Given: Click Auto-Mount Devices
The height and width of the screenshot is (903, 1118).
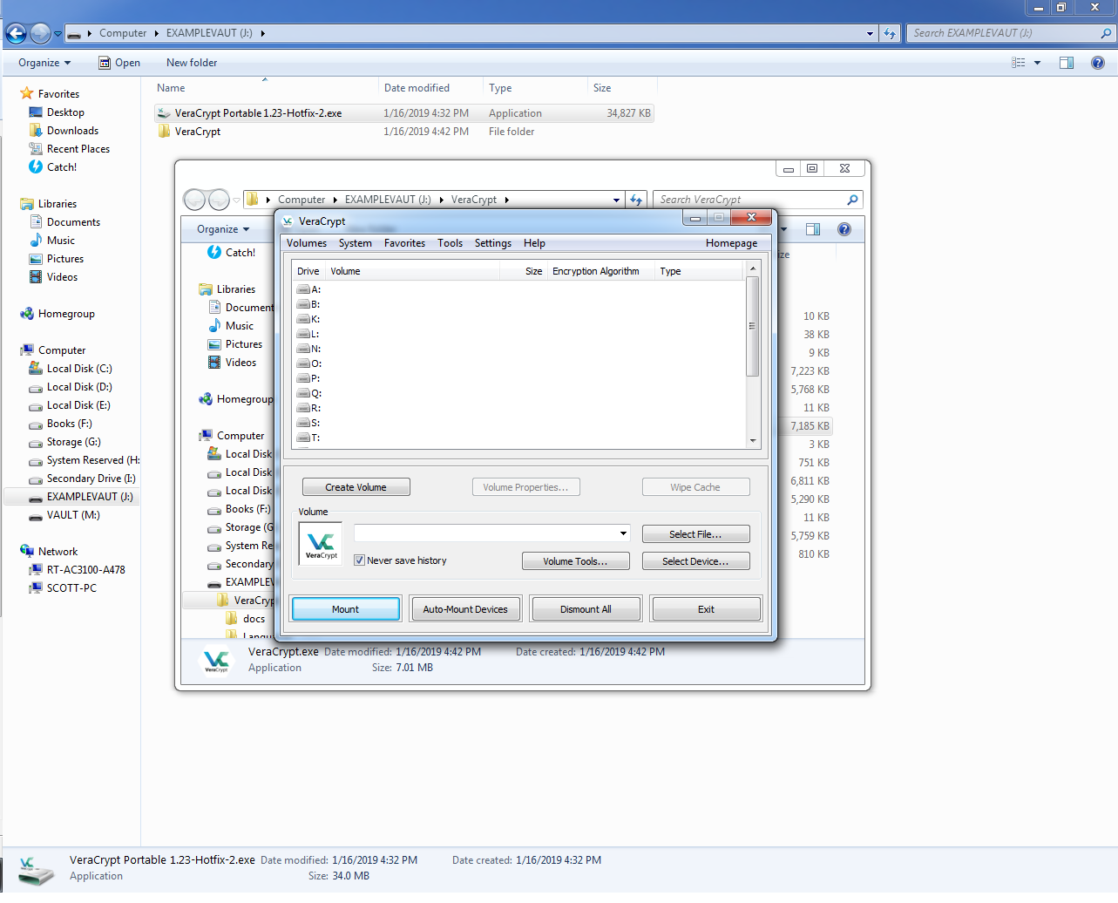Looking at the screenshot, I should tap(465, 609).
